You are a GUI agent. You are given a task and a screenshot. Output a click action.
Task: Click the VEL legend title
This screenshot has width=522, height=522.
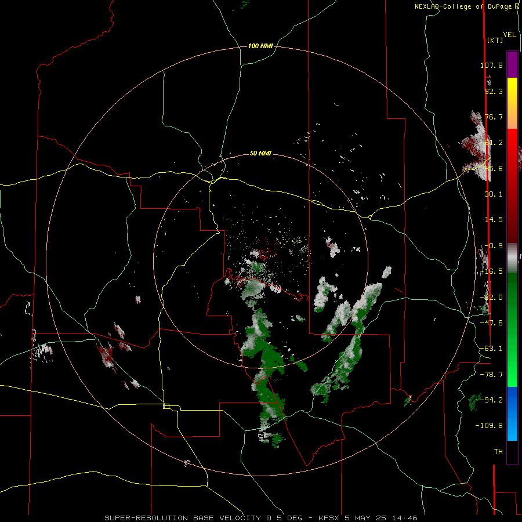click(509, 35)
